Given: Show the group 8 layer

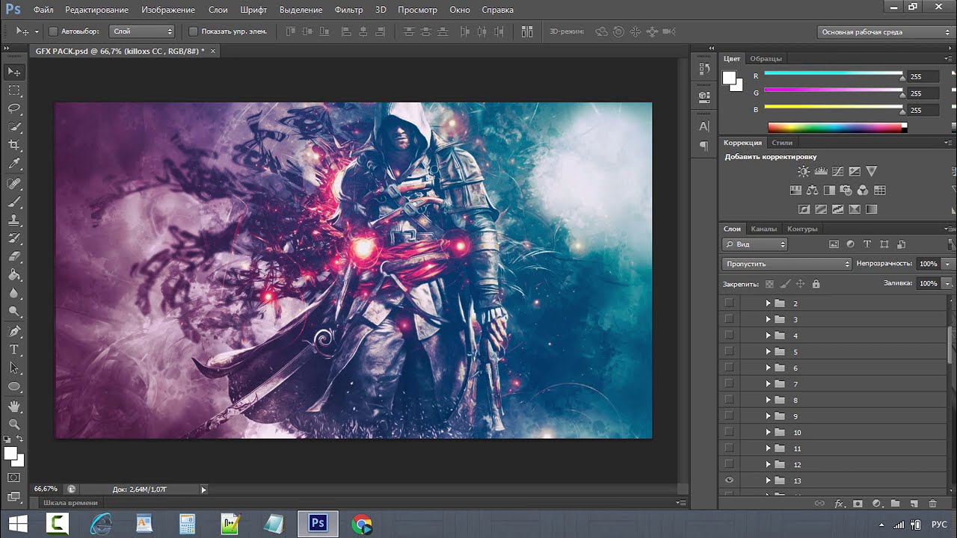Looking at the screenshot, I should [729, 400].
